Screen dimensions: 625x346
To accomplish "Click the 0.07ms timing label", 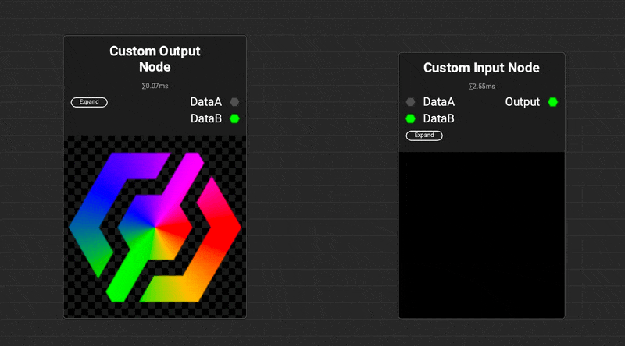I will [x=155, y=86].
